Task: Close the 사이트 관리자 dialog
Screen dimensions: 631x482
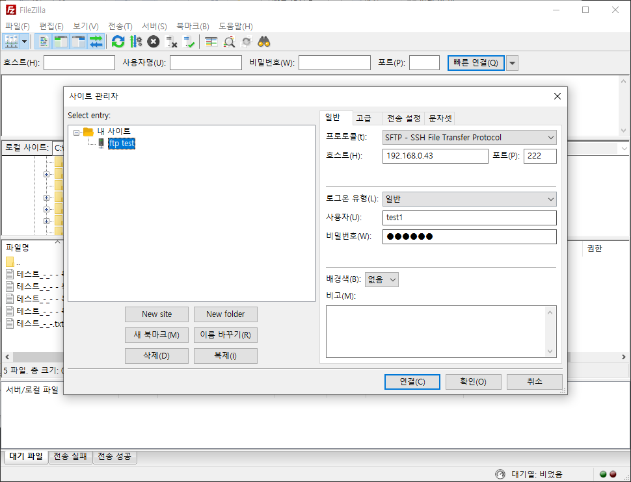Action: pos(557,97)
